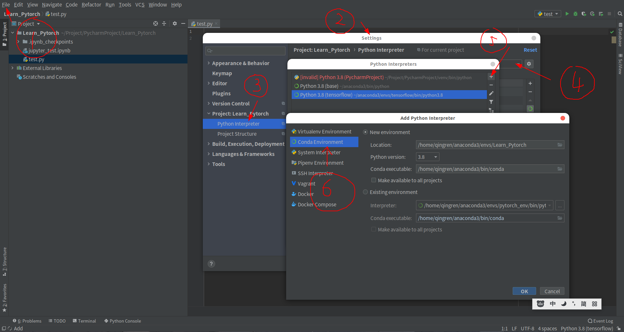Hide the Project tool window
624x332 pixels.
(183, 23)
